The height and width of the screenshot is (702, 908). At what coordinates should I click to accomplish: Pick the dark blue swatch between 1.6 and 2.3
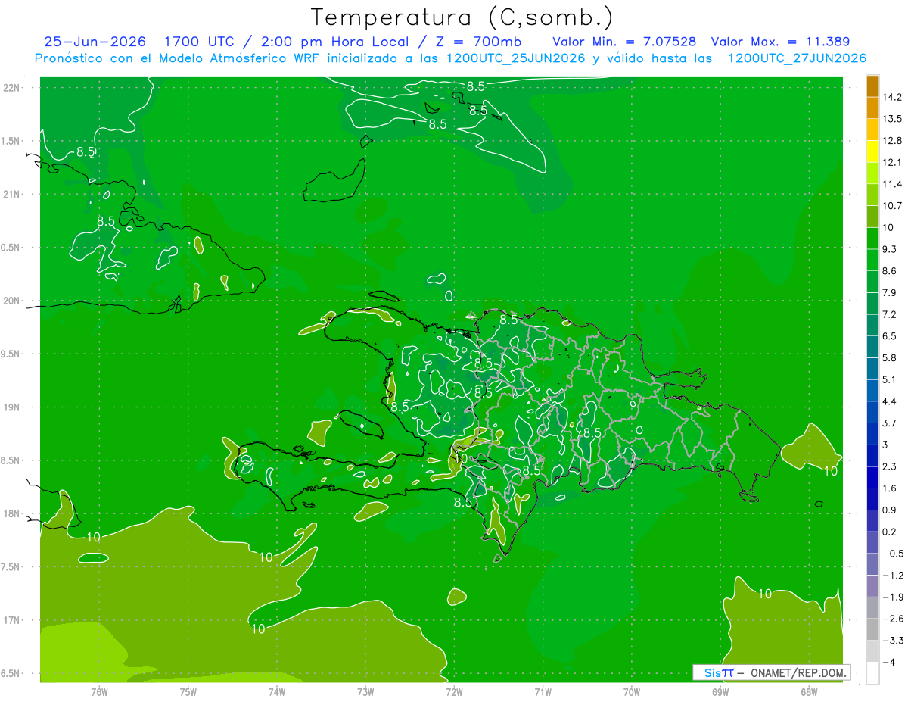(872, 477)
